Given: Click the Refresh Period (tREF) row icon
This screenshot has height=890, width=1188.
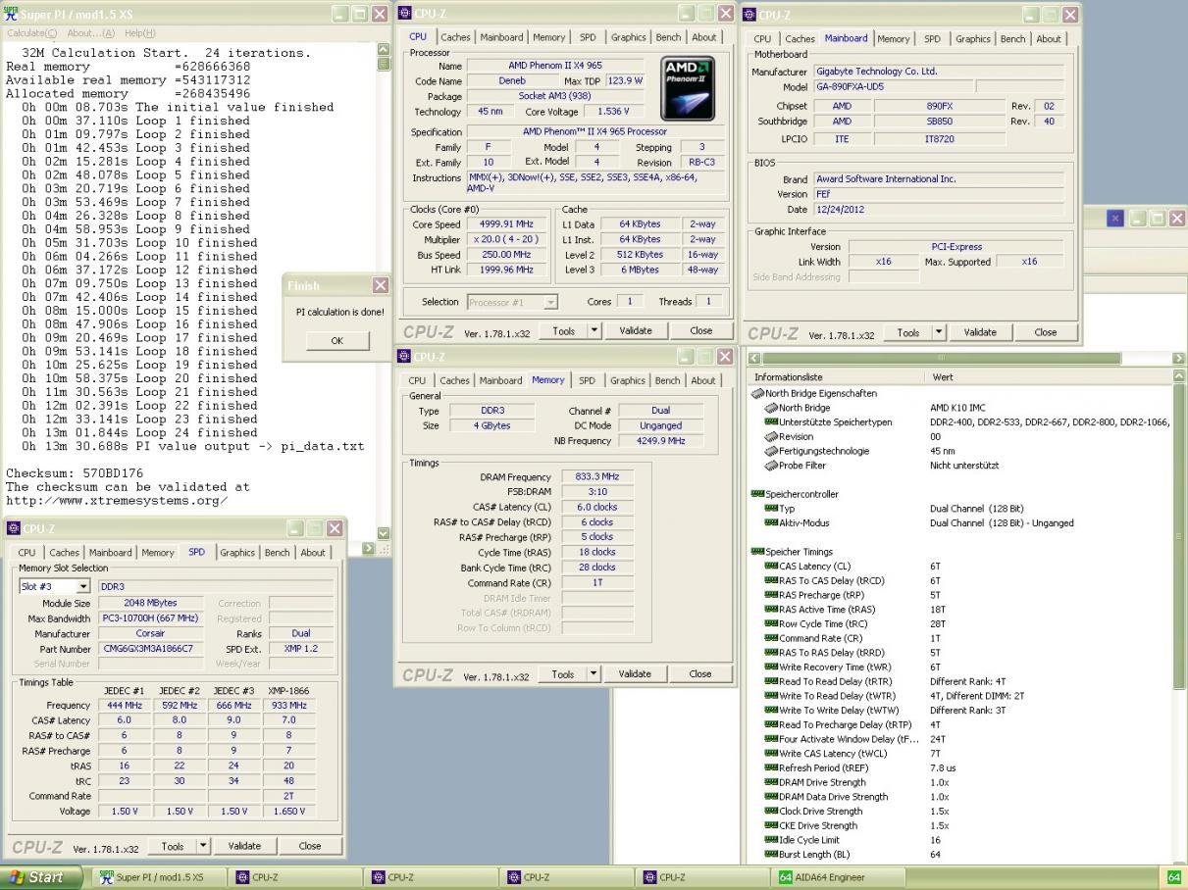Looking at the screenshot, I should click(771, 768).
